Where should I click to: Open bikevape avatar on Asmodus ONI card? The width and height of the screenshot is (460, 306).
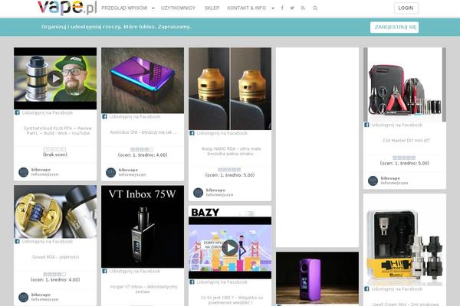(111, 172)
